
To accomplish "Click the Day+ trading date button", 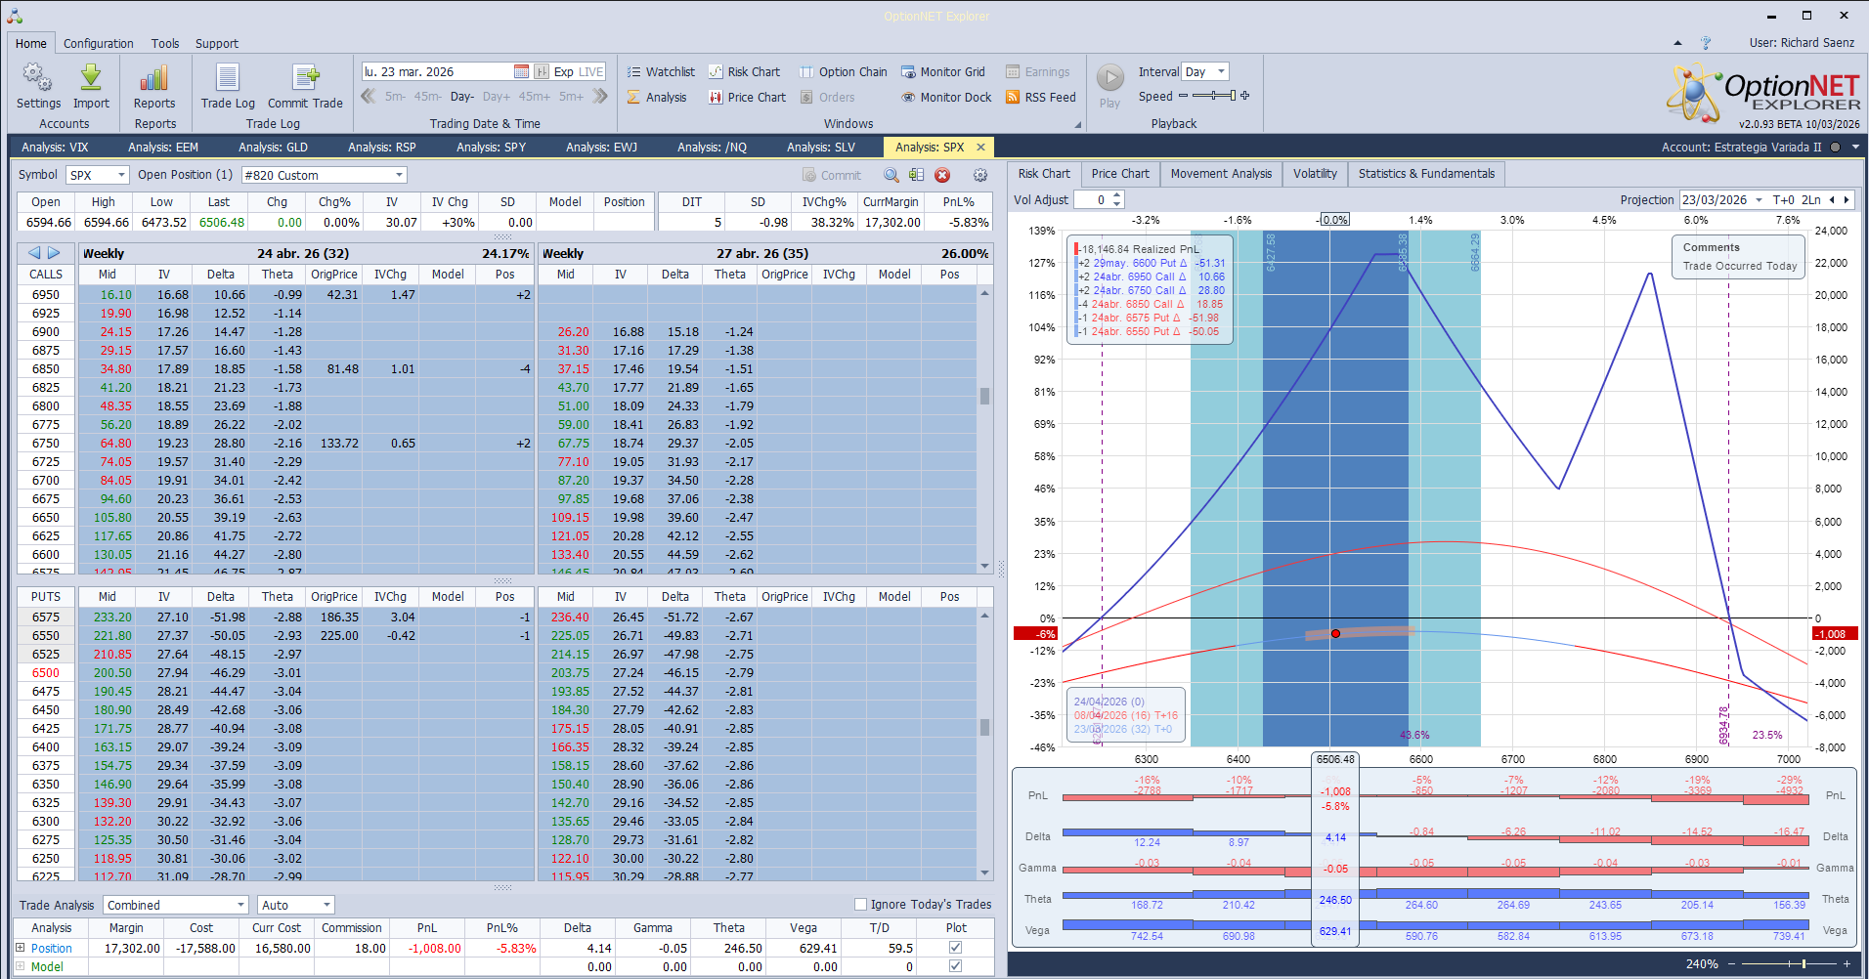I will (497, 97).
